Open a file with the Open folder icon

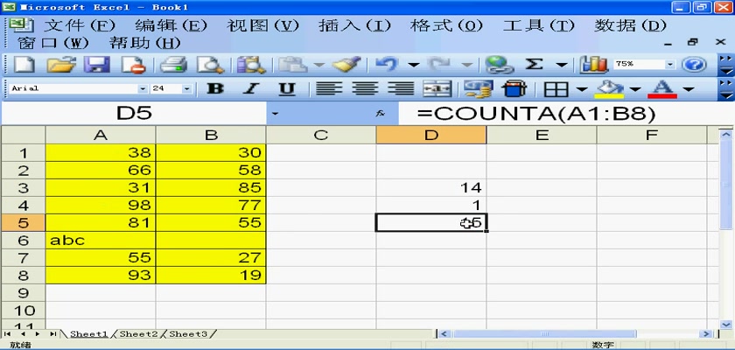[60, 65]
